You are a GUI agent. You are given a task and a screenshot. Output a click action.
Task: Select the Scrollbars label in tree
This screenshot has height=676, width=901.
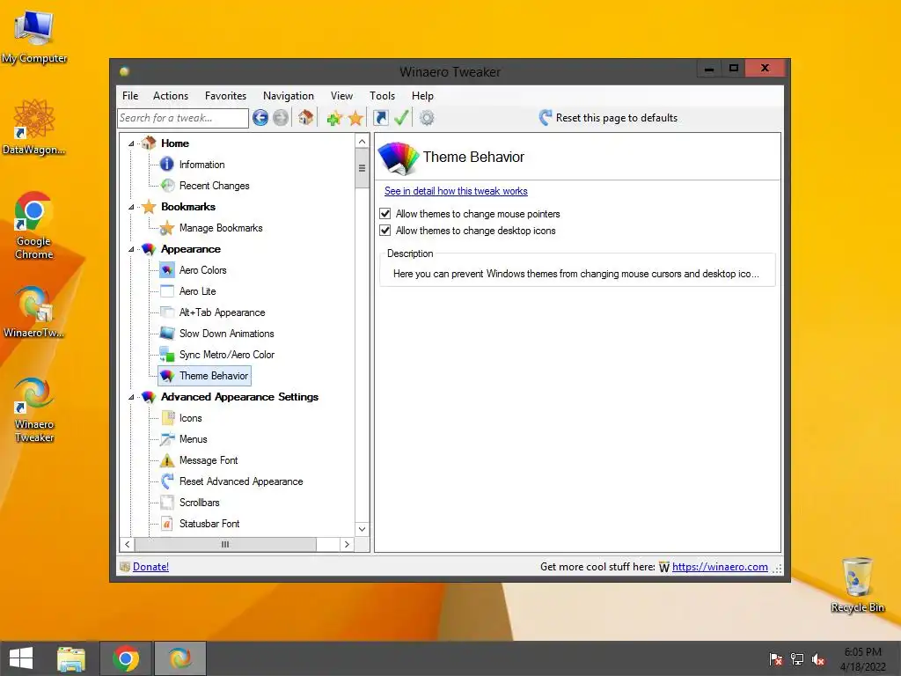pos(200,503)
